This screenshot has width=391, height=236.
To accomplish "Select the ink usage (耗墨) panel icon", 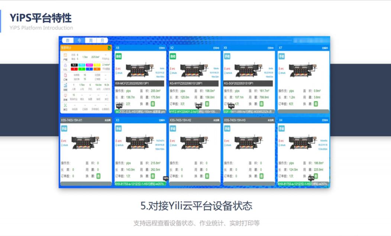I will coord(65,66).
